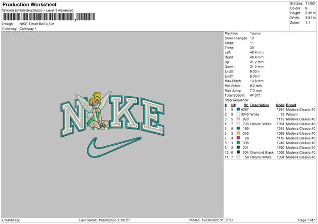Select the orange swatch with 393 stitches

(238, 133)
